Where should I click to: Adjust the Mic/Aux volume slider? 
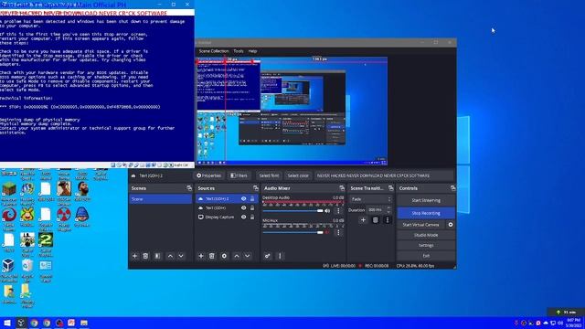(292, 232)
